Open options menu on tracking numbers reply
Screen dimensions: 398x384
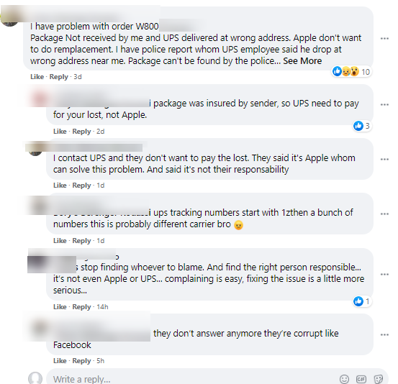pos(384,214)
